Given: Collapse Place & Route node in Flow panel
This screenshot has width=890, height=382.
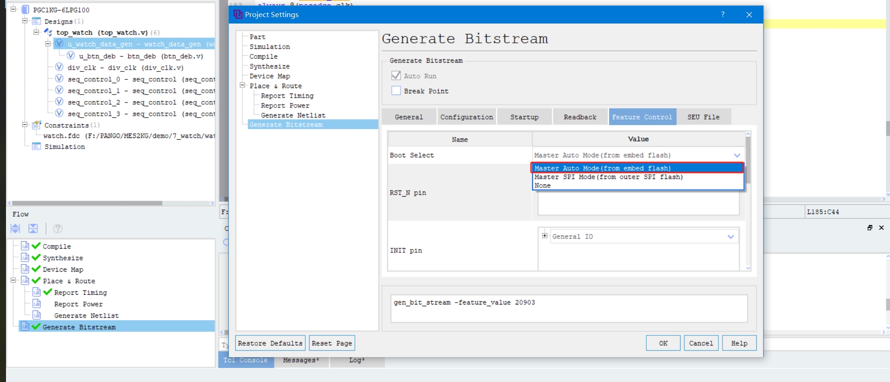Looking at the screenshot, I should coord(13,281).
